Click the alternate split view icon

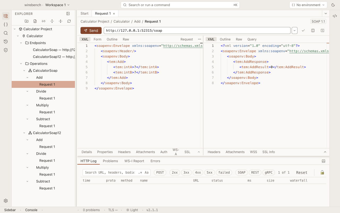322,31
